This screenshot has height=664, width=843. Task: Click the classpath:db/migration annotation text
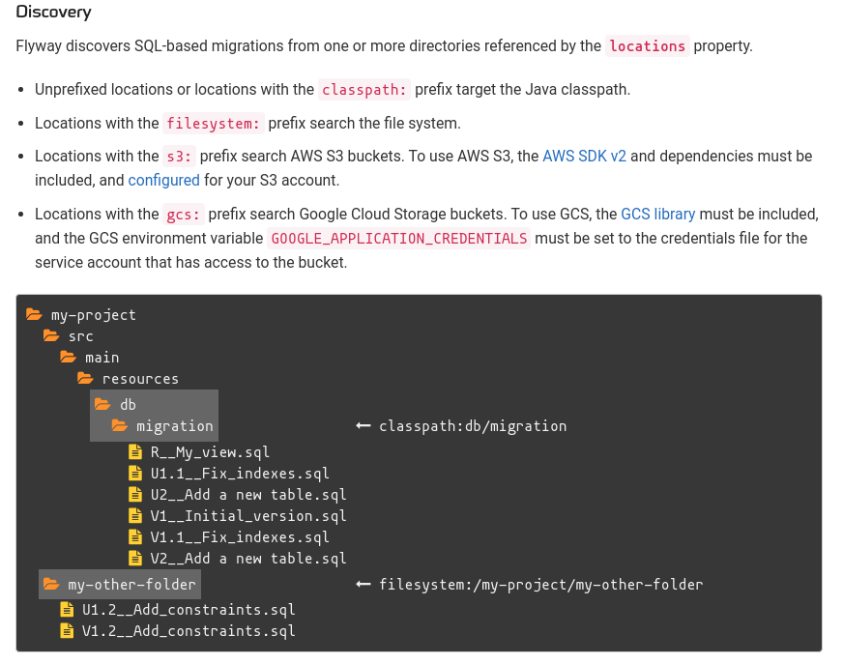coord(473,426)
